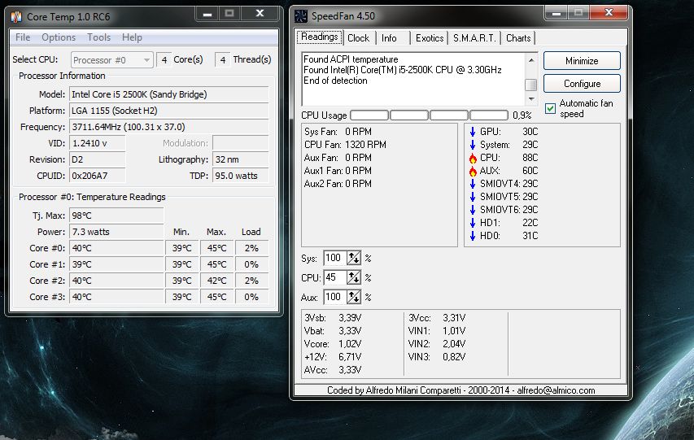Adjust the CPU fan speed spinner
This screenshot has height=440, width=694.
(354, 277)
